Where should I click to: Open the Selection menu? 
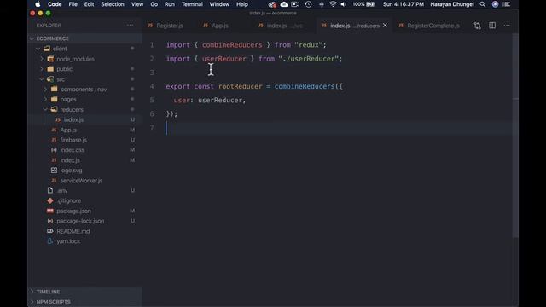pos(113,4)
